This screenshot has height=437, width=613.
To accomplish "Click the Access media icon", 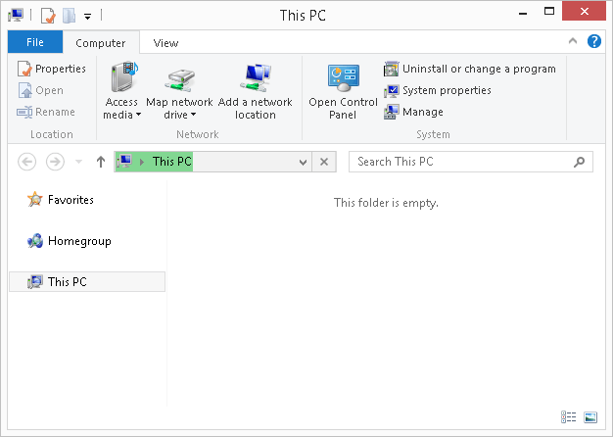I will click(124, 76).
